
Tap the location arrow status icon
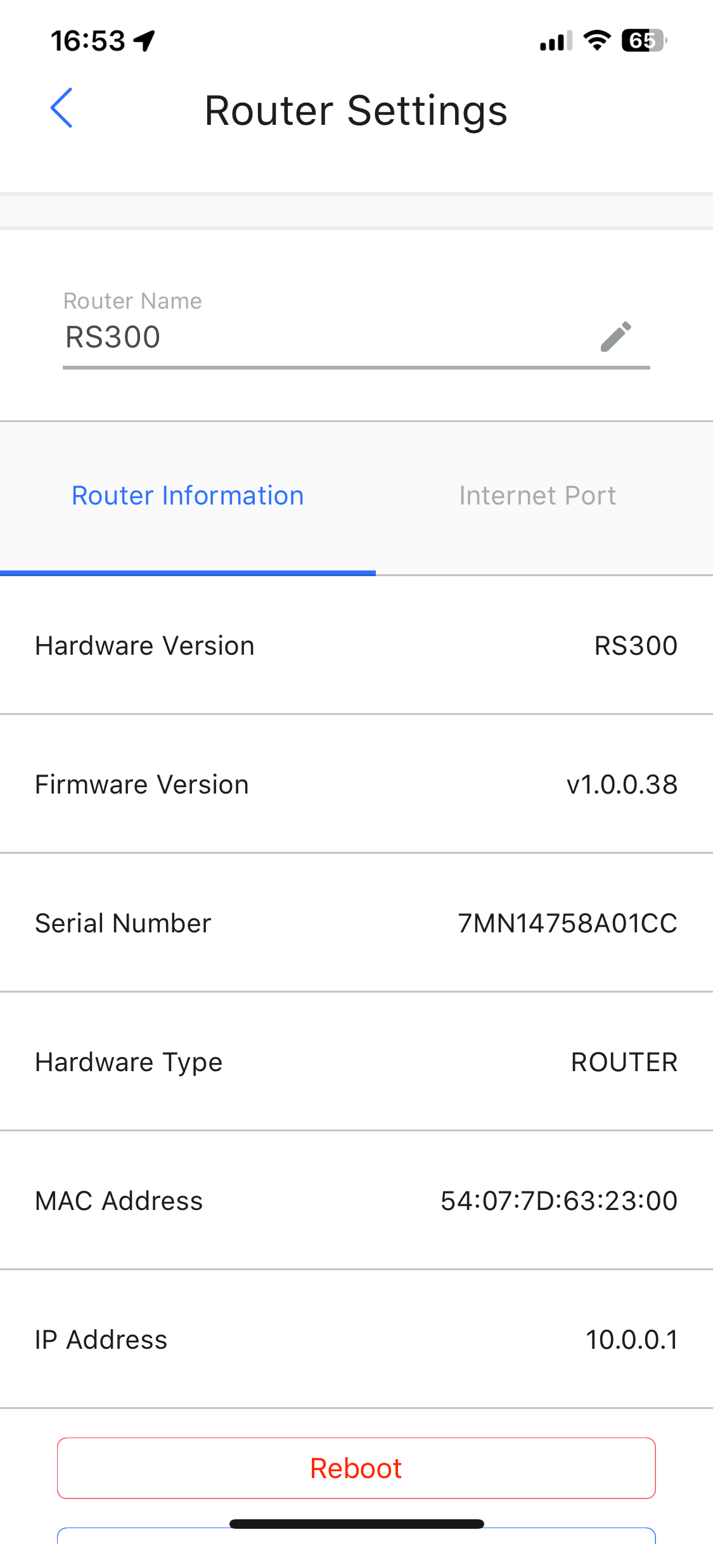click(145, 41)
